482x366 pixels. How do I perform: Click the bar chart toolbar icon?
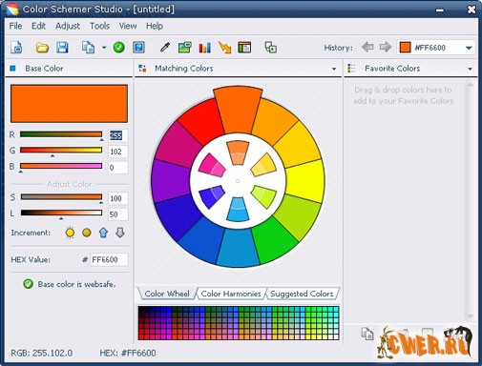click(204, 48)
